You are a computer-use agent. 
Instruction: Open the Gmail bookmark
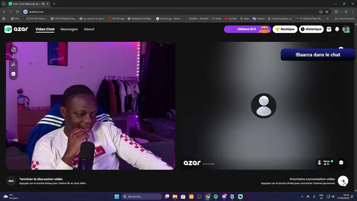point(216,19)
